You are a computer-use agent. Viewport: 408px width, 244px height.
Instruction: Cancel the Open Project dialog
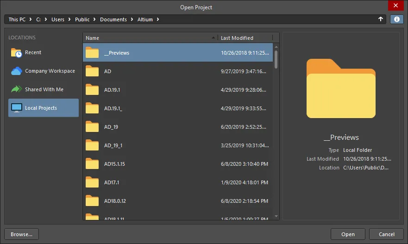(x=386, y=234)
